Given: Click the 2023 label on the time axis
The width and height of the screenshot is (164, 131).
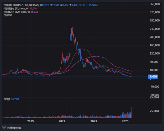Looking at the screenshot, I should (94, 121).
